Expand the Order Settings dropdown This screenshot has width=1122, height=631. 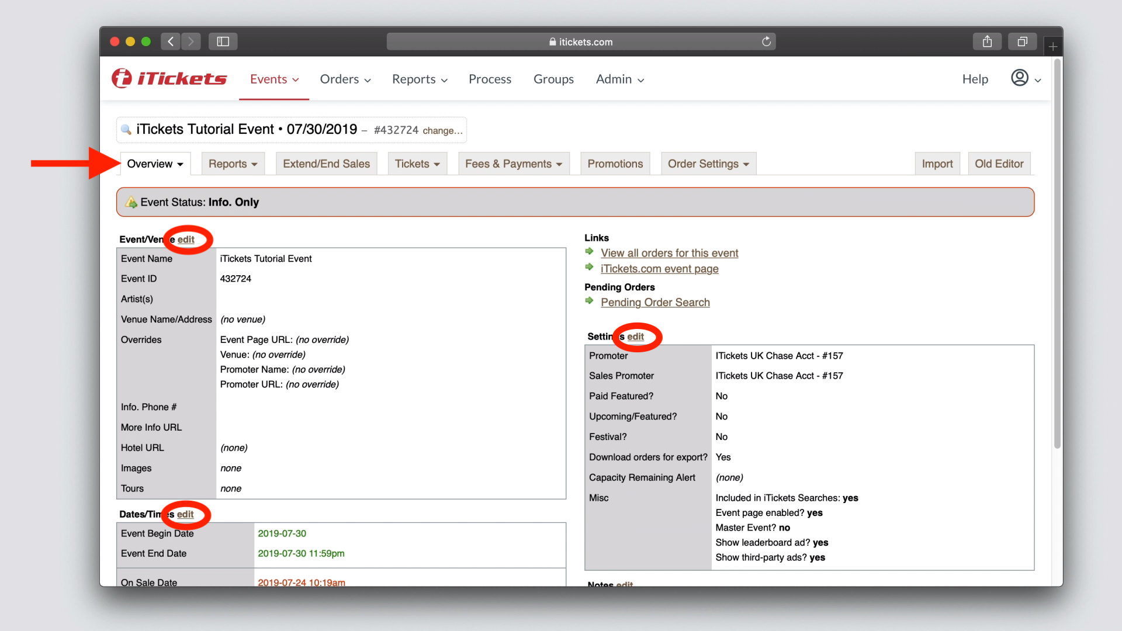[x=709, y=164]
